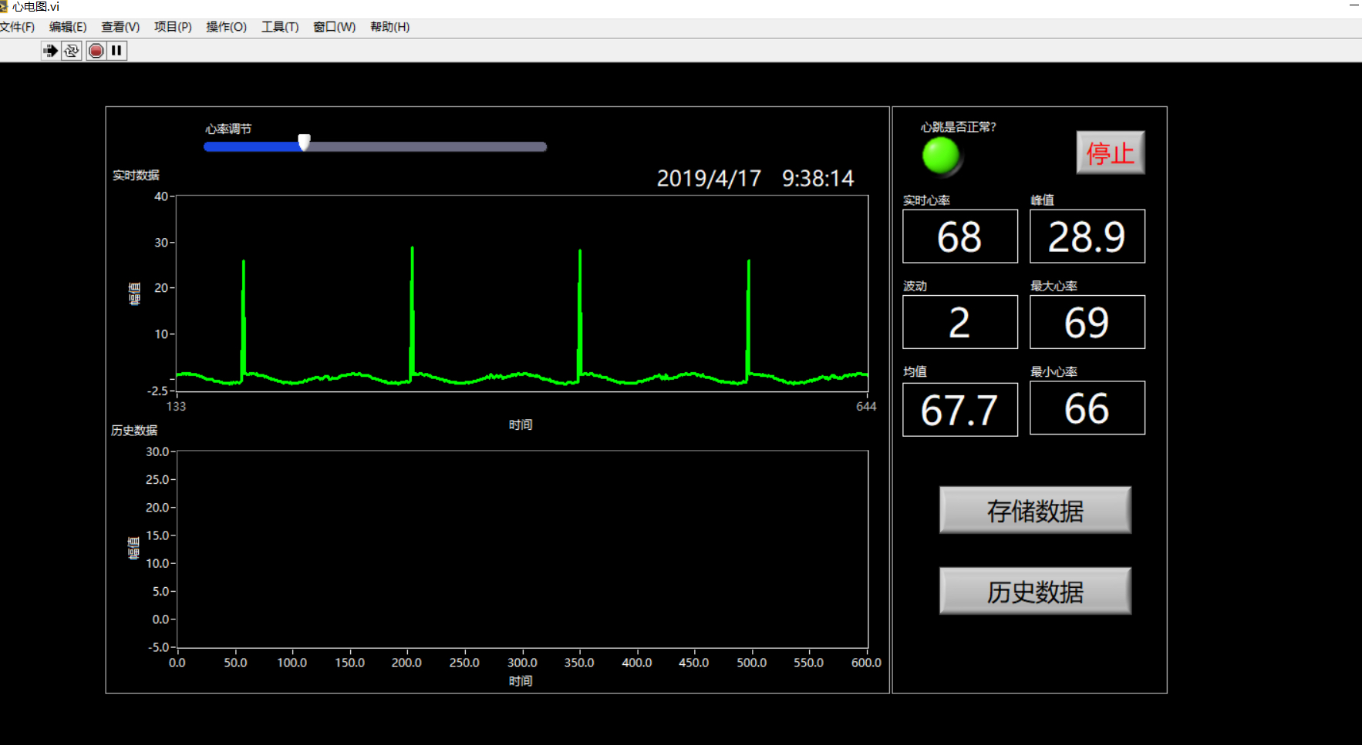Open the 帮助(H) menu
Screen dimensions: 1362x745
[x=389, y=27]
